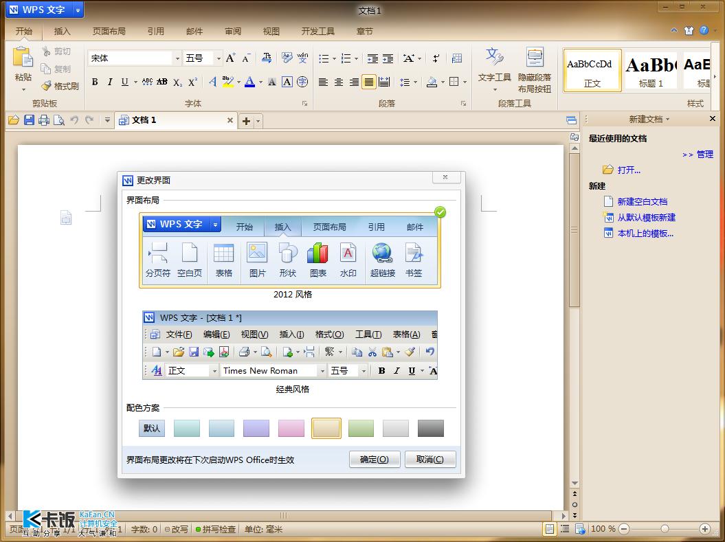
Task: Click the line spacing icon
Action: 405,82
